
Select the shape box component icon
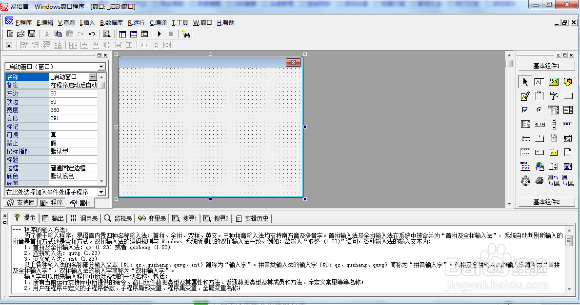click(x=568, y=82)
